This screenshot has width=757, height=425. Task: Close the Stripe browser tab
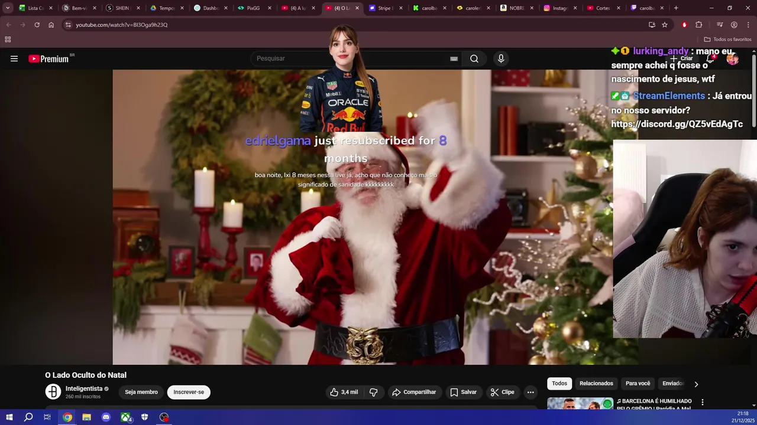tap(401, 8)
